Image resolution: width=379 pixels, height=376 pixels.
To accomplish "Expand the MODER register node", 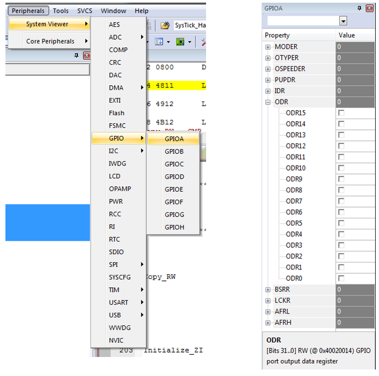I will click(268, 47).
